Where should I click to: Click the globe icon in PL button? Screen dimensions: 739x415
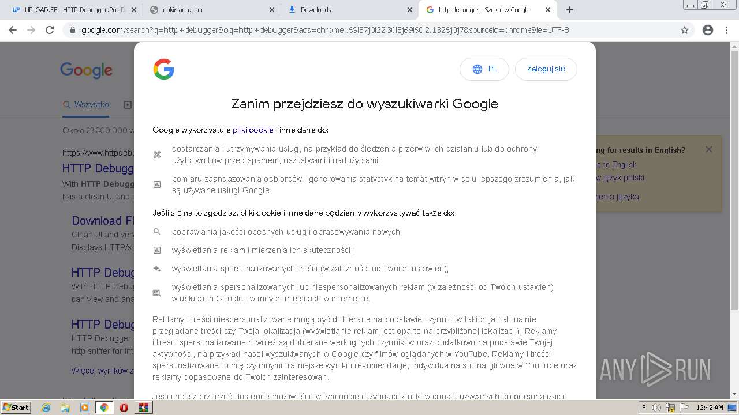point(477,69)
